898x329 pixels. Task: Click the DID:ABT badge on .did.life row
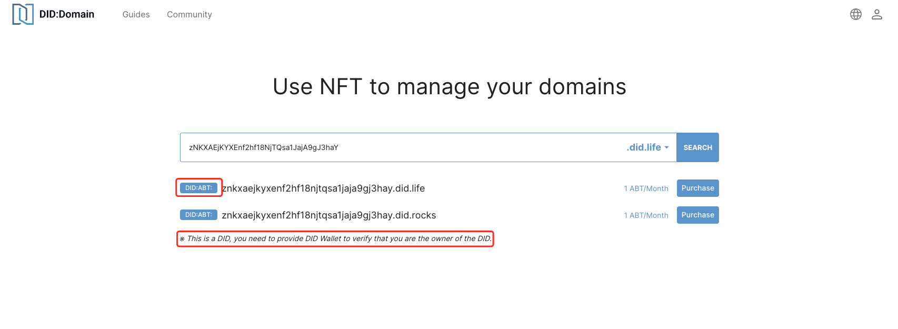(198, 188)
